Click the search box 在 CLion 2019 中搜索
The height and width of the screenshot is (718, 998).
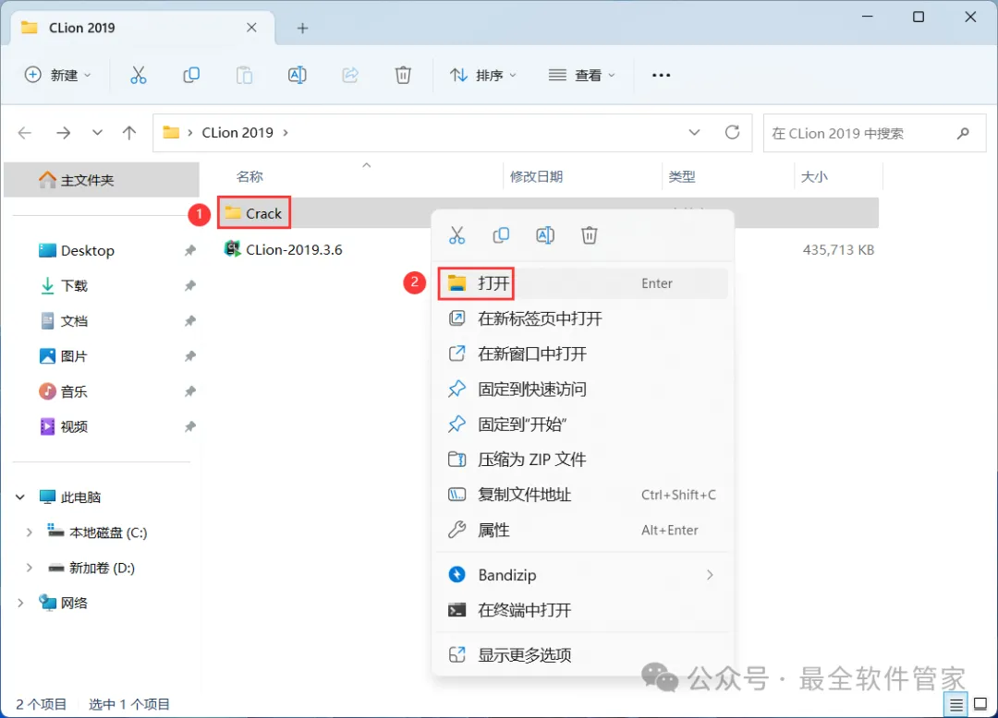click(874, 134)
